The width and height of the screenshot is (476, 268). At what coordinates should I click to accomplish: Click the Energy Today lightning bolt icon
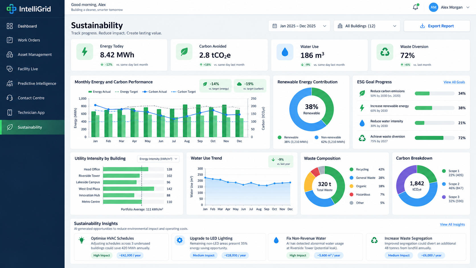click(85, 52)
